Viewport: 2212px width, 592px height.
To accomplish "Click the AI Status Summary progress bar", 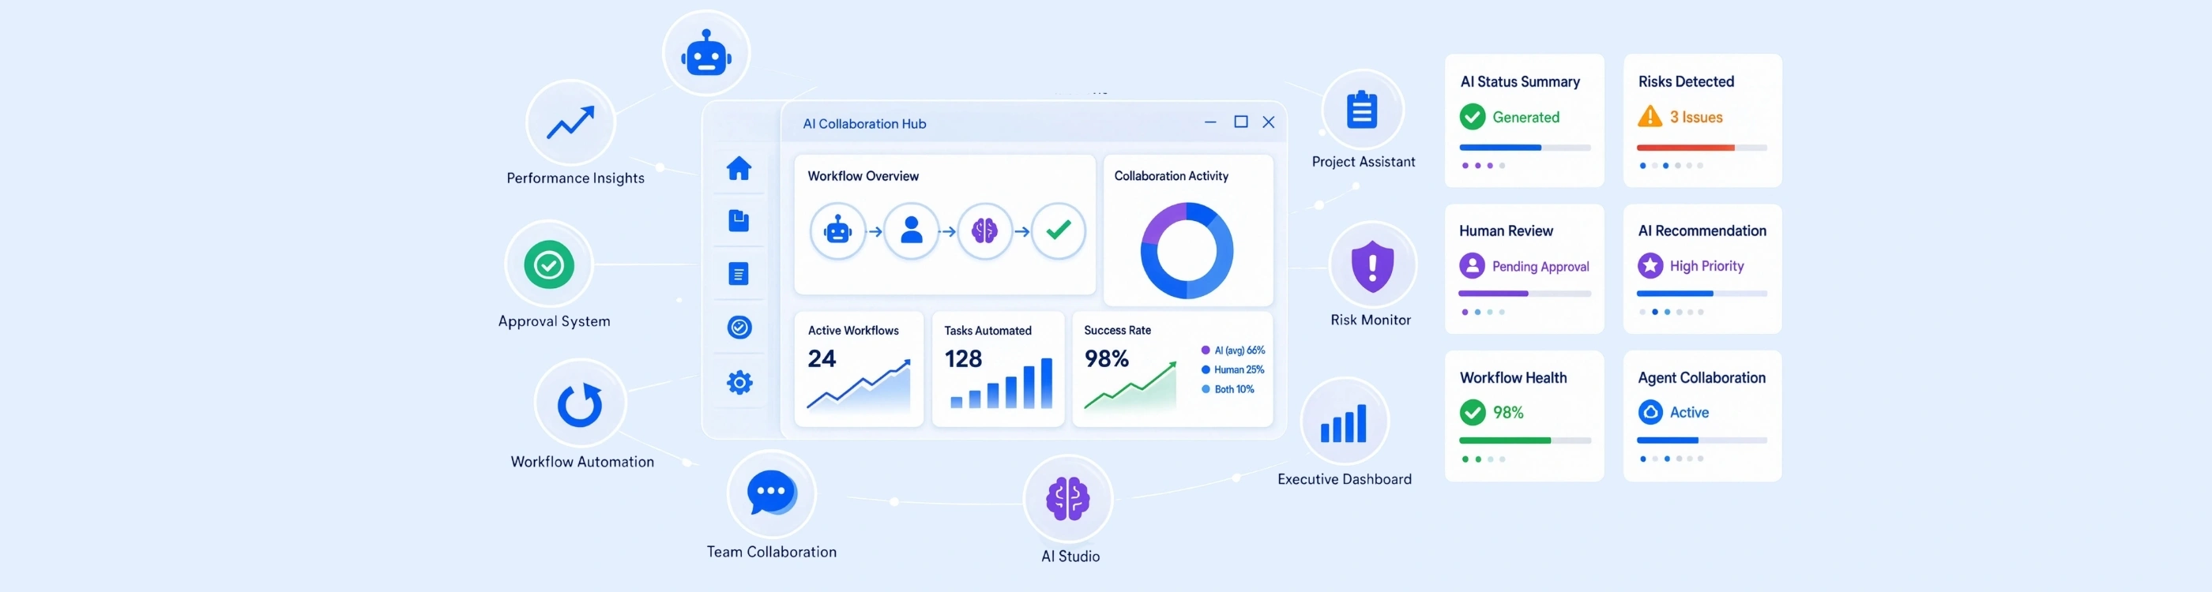I will point(1525,148).
